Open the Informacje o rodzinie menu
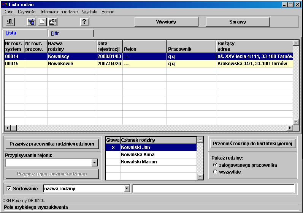Viewport: 303px width, 213px height. [59, 12]
